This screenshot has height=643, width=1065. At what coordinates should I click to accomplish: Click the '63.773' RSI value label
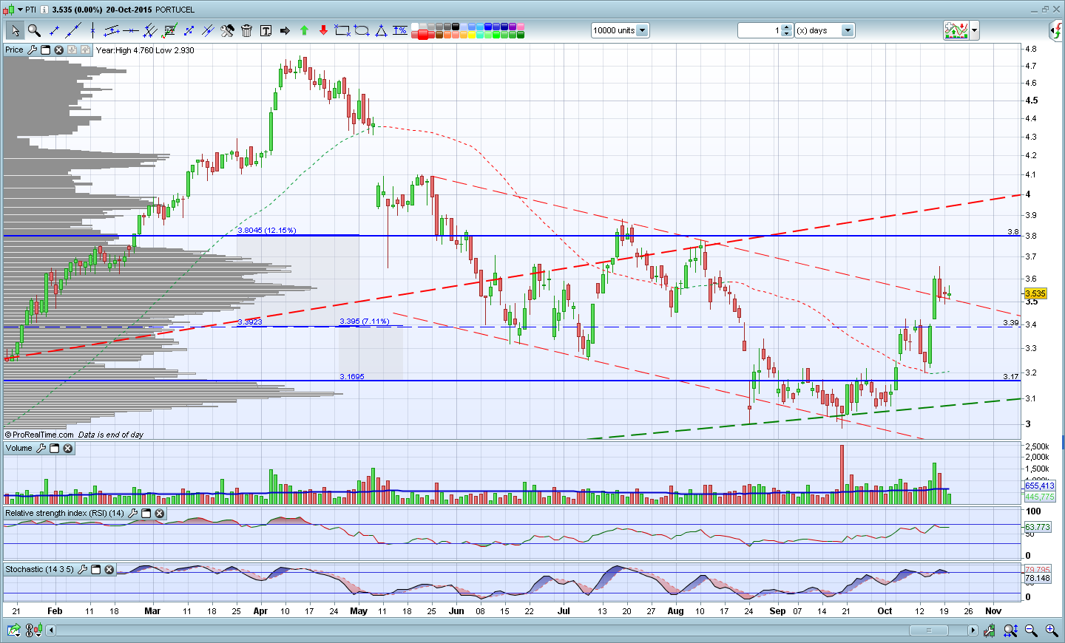point(1038,527)
